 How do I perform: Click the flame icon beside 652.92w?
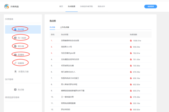[131, 85]
